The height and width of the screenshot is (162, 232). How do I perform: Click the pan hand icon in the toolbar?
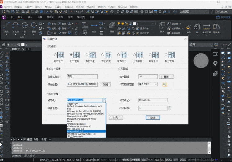[118, 12]
